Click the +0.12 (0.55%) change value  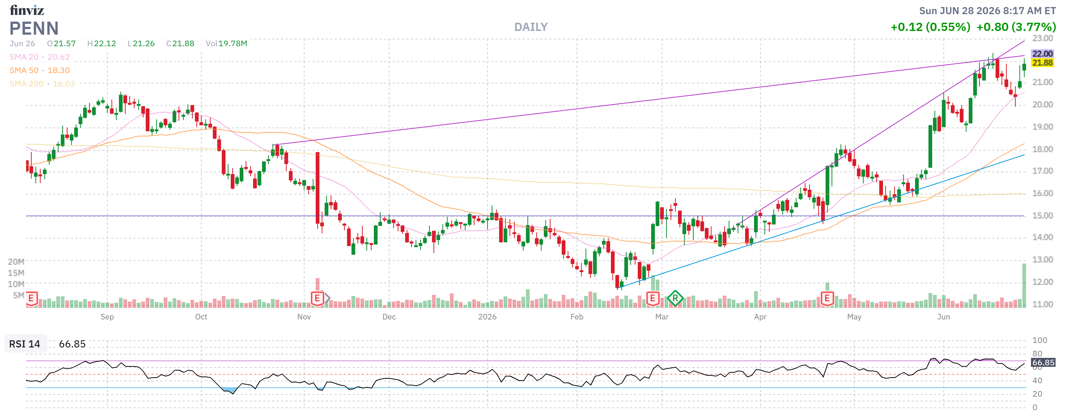click(930, 27)
